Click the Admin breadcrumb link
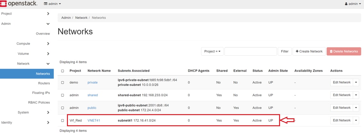 [66, 18]
